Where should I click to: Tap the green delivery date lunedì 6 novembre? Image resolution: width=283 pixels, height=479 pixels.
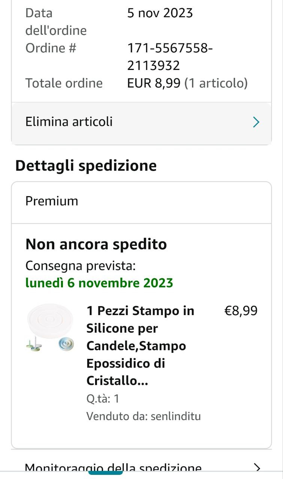coord(99,283)
